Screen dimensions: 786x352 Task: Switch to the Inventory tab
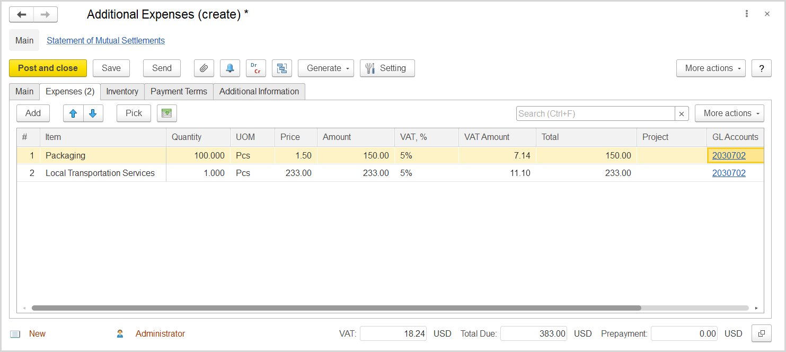[x=122, y=91]
